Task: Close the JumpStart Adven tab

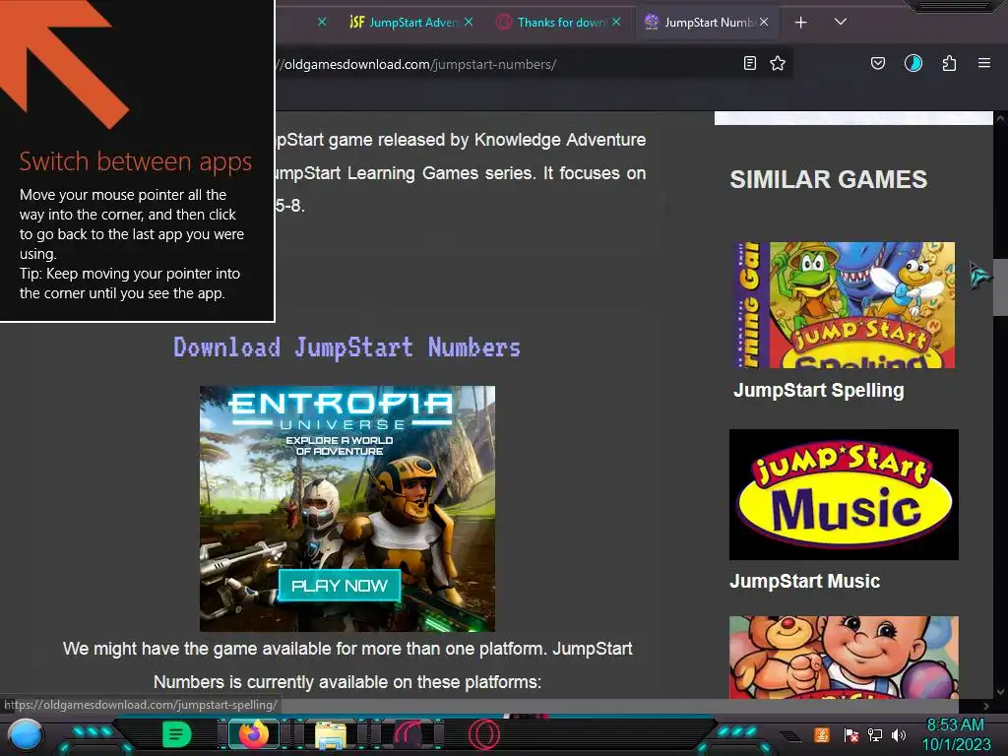Action: click(x=469, y=22)
